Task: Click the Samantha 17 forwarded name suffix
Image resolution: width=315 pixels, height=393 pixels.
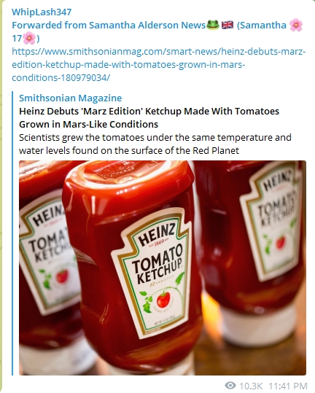Action: [x=157, y=31]
